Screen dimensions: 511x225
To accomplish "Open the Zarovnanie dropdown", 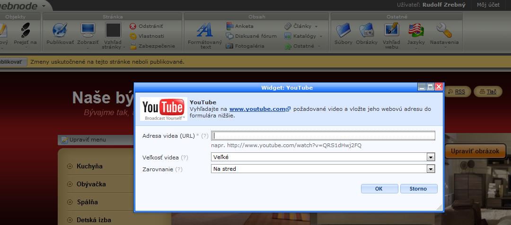I will coord(323,169).
